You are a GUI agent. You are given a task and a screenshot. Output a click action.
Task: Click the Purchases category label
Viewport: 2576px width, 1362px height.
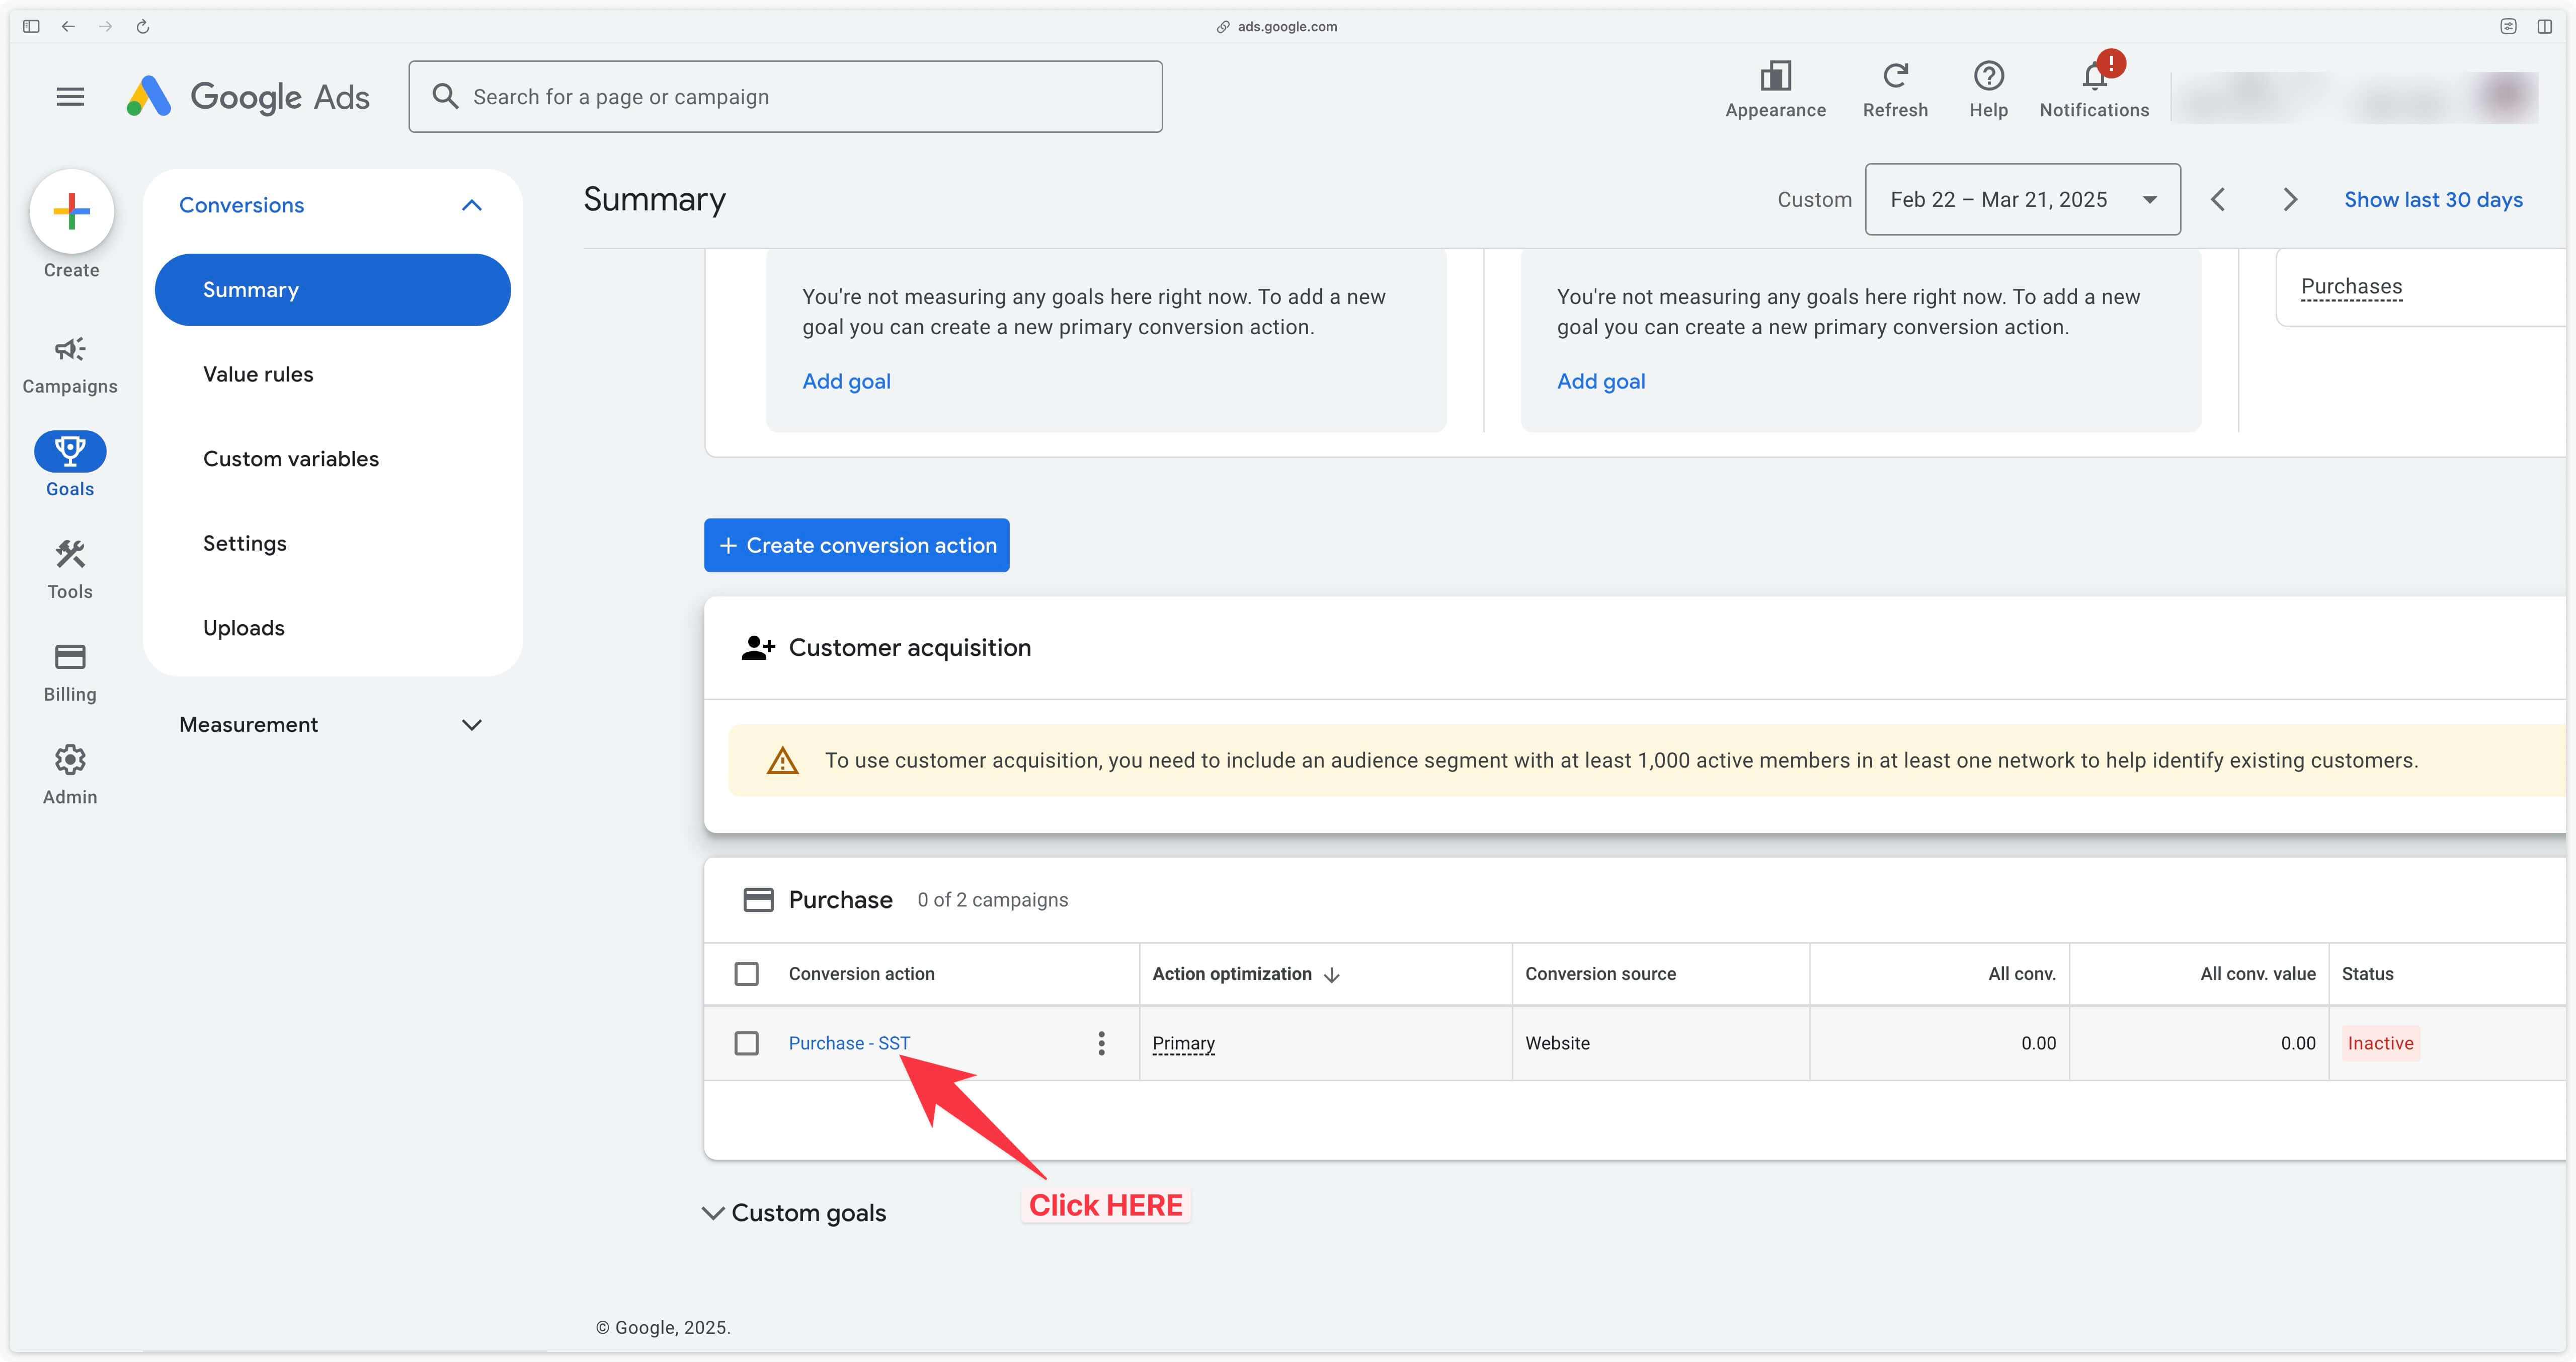[x=2351, y=286]
